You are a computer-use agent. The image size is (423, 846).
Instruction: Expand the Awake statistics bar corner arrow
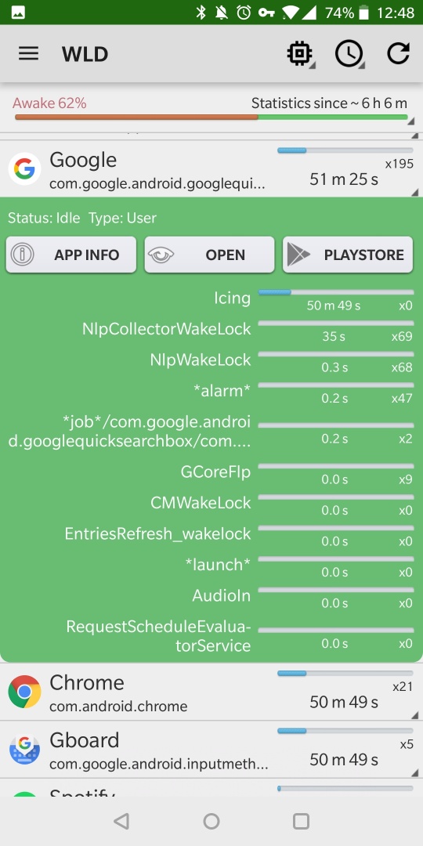(x=412, y=121)
